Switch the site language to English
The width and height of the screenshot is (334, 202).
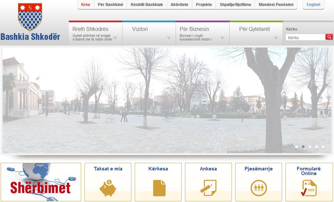[313, 5]
